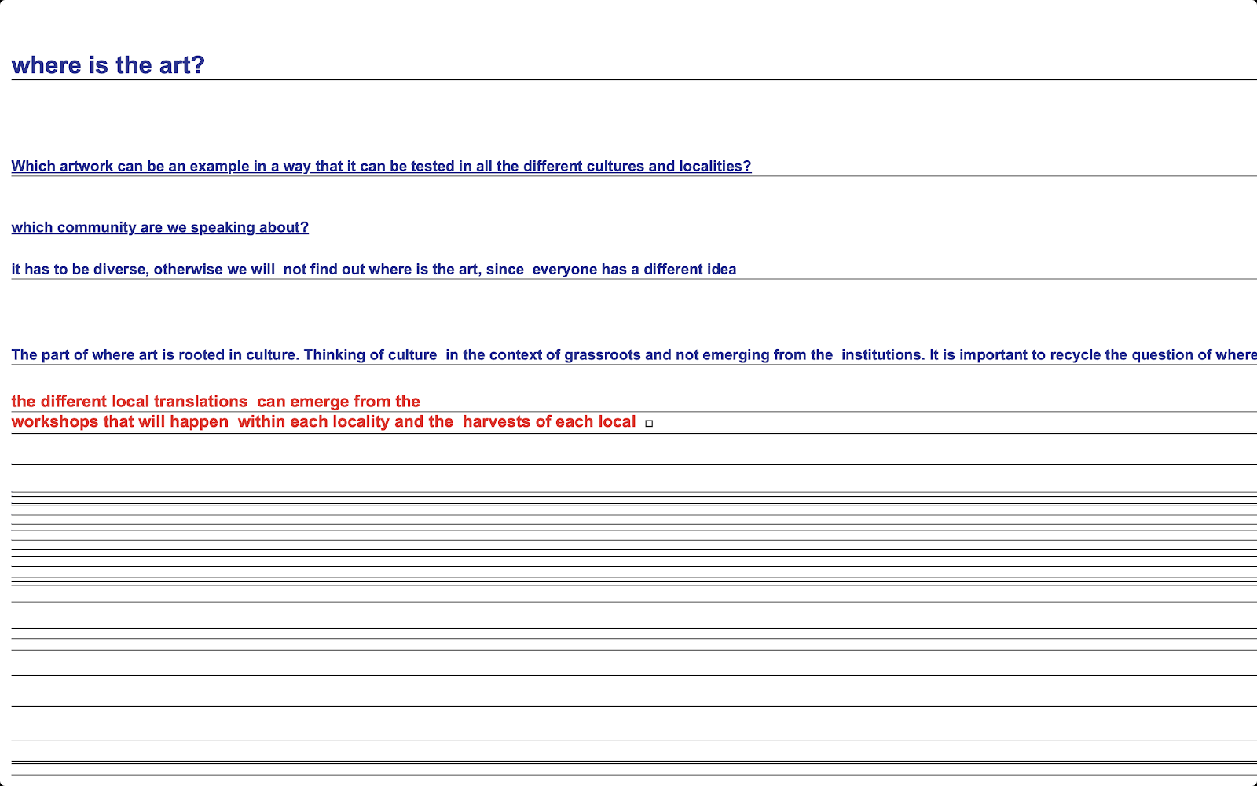Click the phrase "everyone has a different idea"
Image resolution: width=1257 pixels, height=786 pixels.
pyautogui.click(x=634, y=270)
